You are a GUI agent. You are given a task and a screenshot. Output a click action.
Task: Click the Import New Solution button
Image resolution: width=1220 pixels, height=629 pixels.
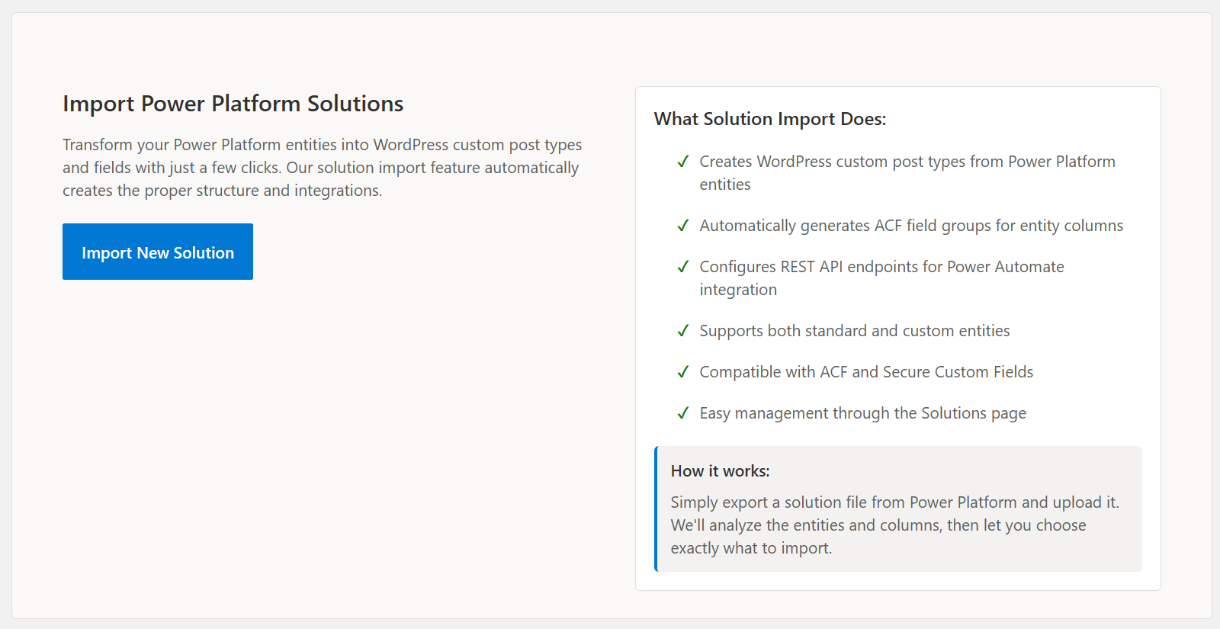coord(158,252)
